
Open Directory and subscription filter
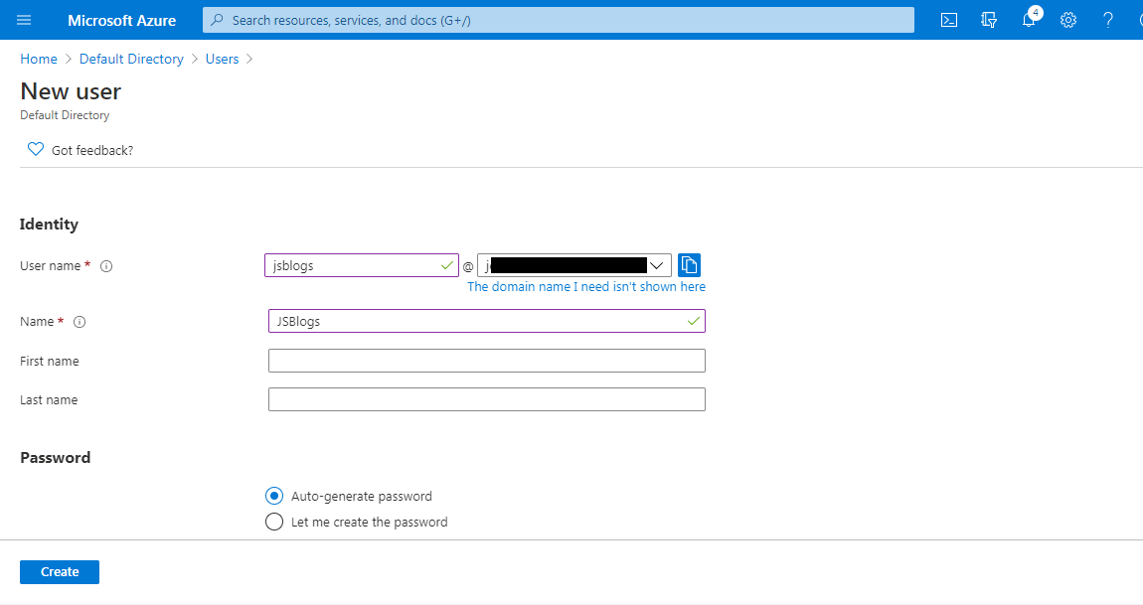988,20
